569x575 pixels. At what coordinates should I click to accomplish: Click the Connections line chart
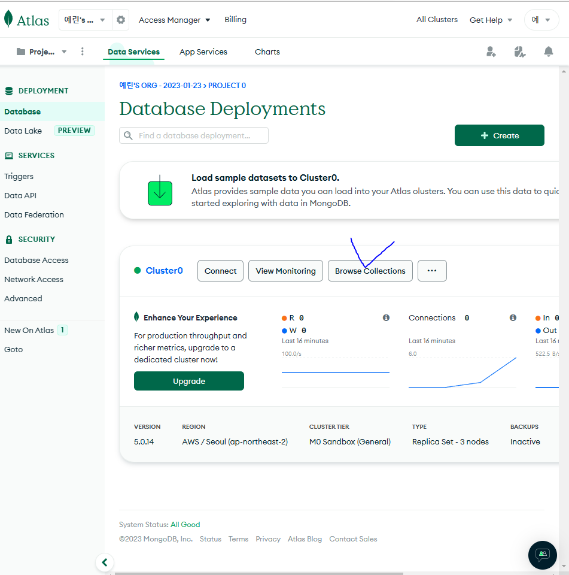point(462,372)
